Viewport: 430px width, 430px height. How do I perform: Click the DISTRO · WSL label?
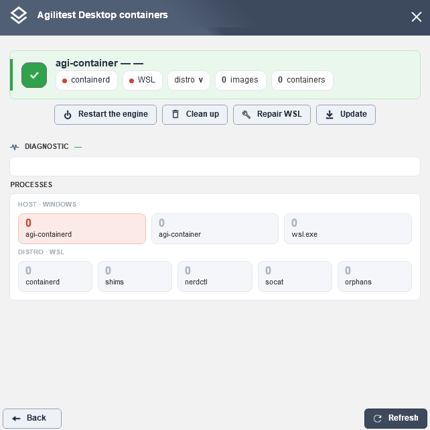coord(41,252)
